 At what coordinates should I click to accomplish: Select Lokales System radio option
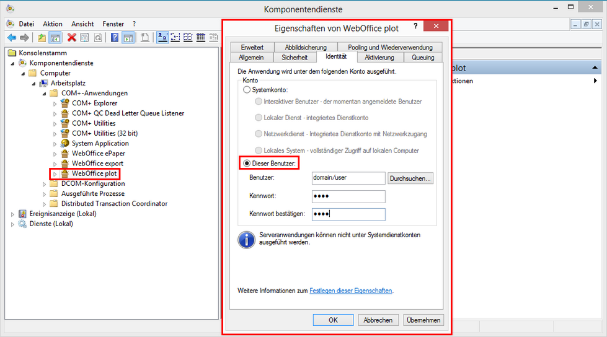[x=258, y=150]
